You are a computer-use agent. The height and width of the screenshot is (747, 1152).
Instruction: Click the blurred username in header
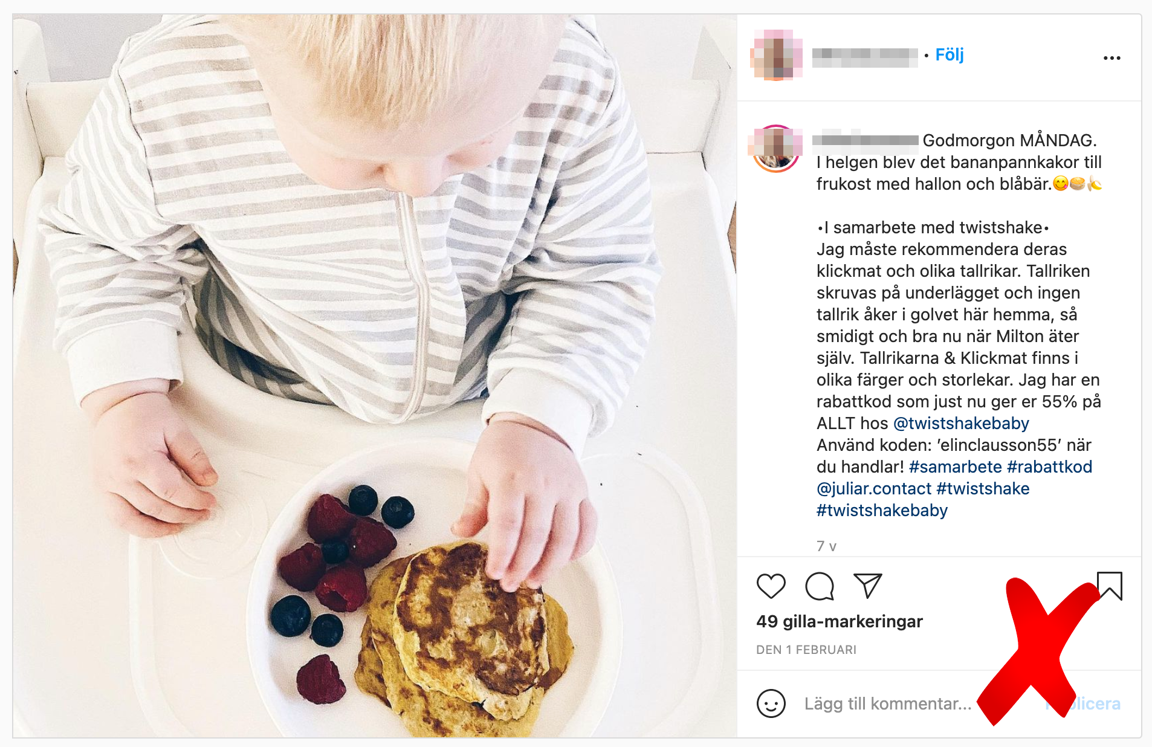pyautogui.click(x=865, y=56)
